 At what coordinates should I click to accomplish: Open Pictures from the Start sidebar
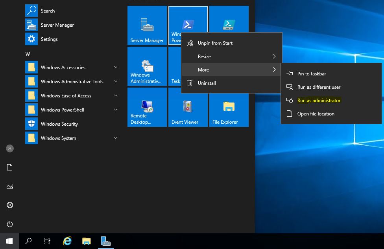point(10,186)
